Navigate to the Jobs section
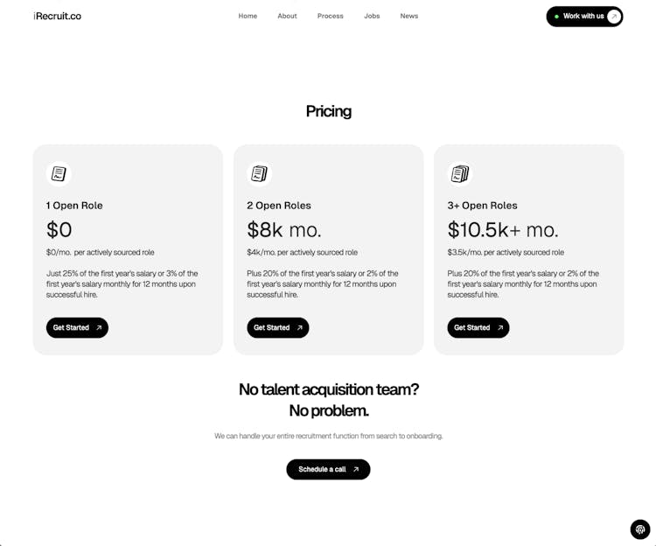The width and height of the screenshot is (656, 546). coord(372,17)
